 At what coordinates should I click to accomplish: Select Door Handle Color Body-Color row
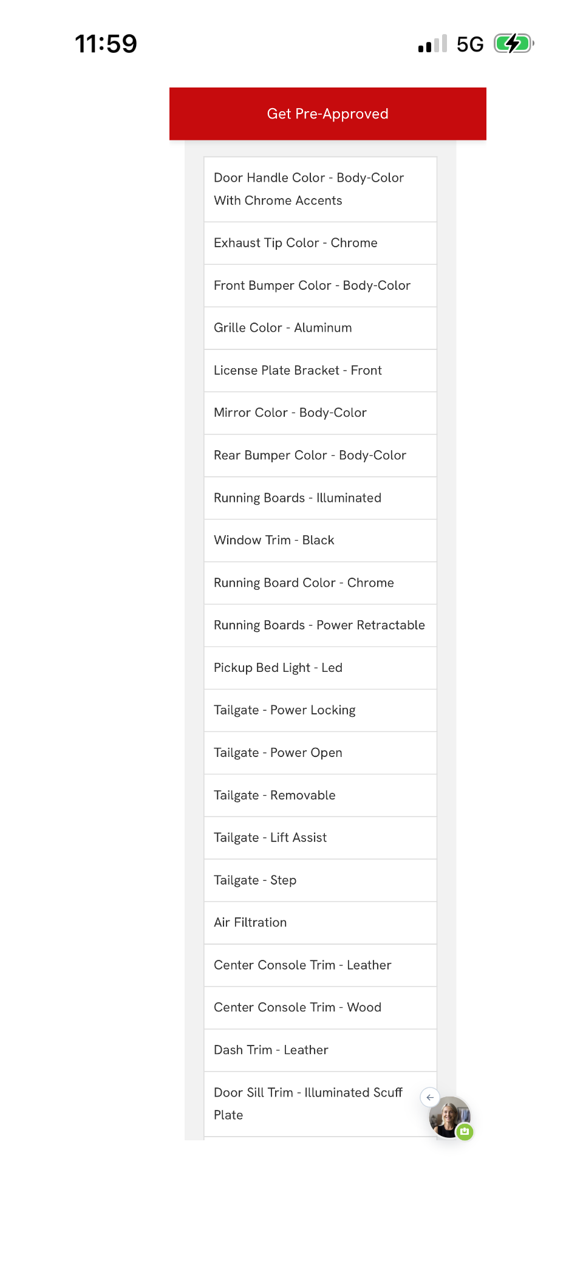(320, 190)
